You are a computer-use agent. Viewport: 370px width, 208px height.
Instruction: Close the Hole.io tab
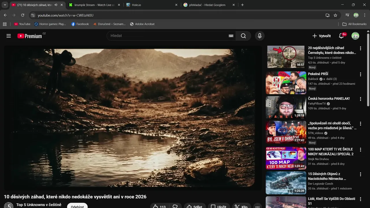pos(176,5)
